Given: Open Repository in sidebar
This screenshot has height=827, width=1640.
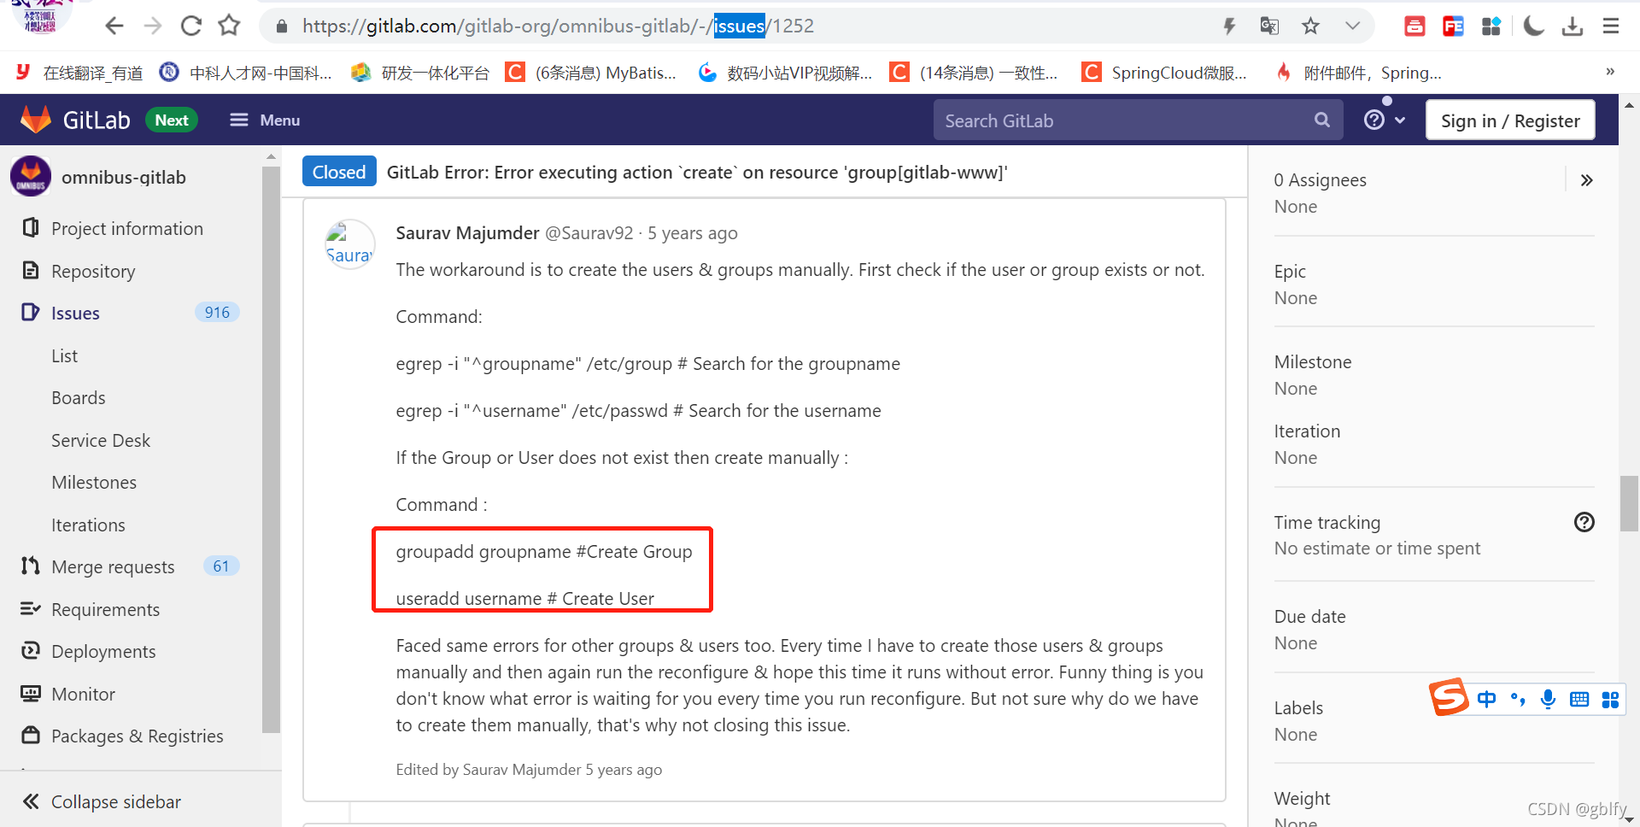Looking at the screenshot, I should pyautogui.click(x=93, y=271).
